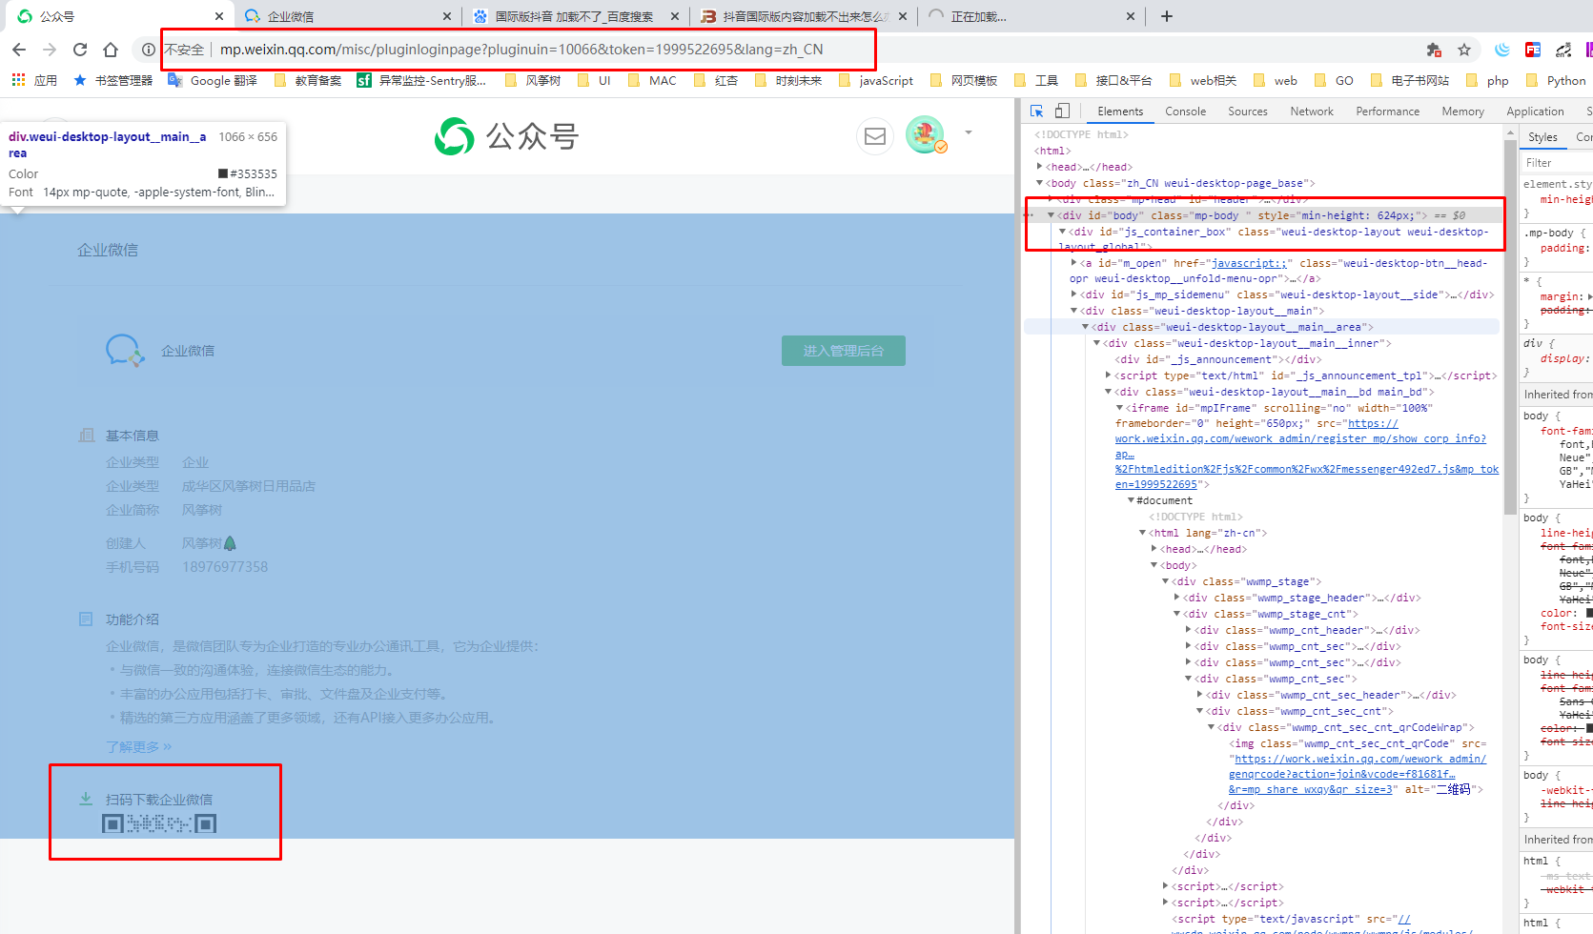
Task: View site security info icon
Action: coord(149,50)
